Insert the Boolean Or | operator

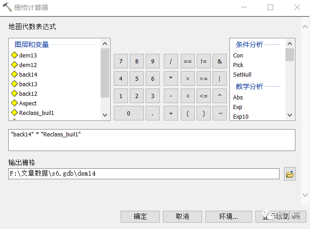pos(219,78)
